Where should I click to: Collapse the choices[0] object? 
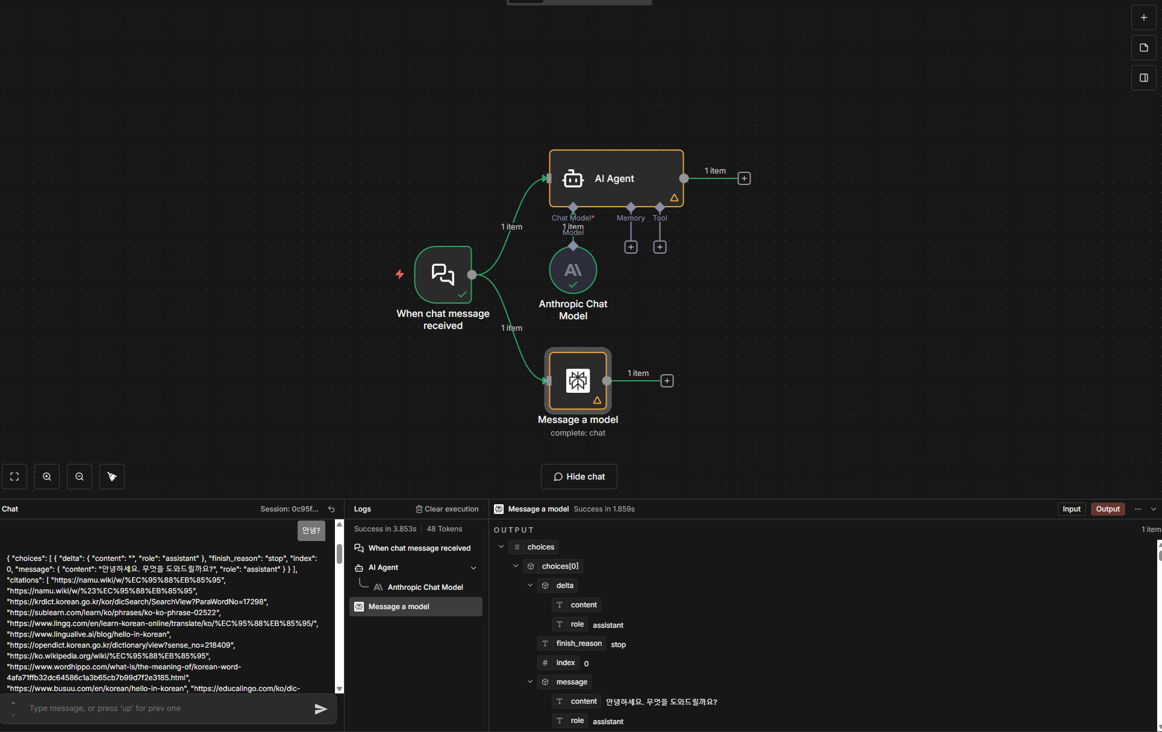[x=516, y=566]
